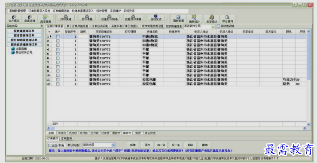Switch to the 单个订单详细信息 tab
This screenshot has width=317, height=163.
point(77,26)
